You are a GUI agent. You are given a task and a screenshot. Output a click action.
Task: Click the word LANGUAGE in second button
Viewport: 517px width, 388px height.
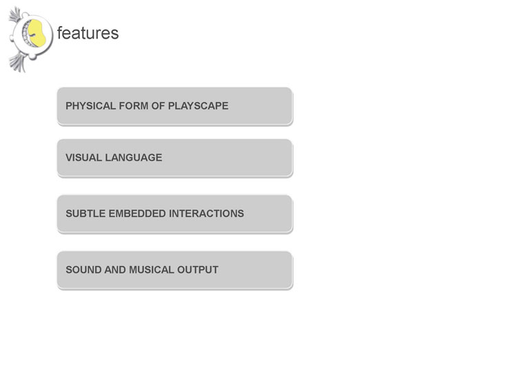(134, 158)
